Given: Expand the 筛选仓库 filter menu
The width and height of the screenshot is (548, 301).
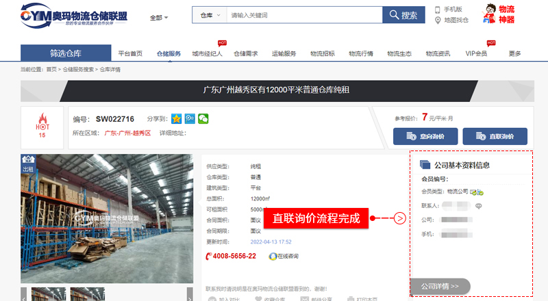Looking at the screenshot, I should point(66,53).
